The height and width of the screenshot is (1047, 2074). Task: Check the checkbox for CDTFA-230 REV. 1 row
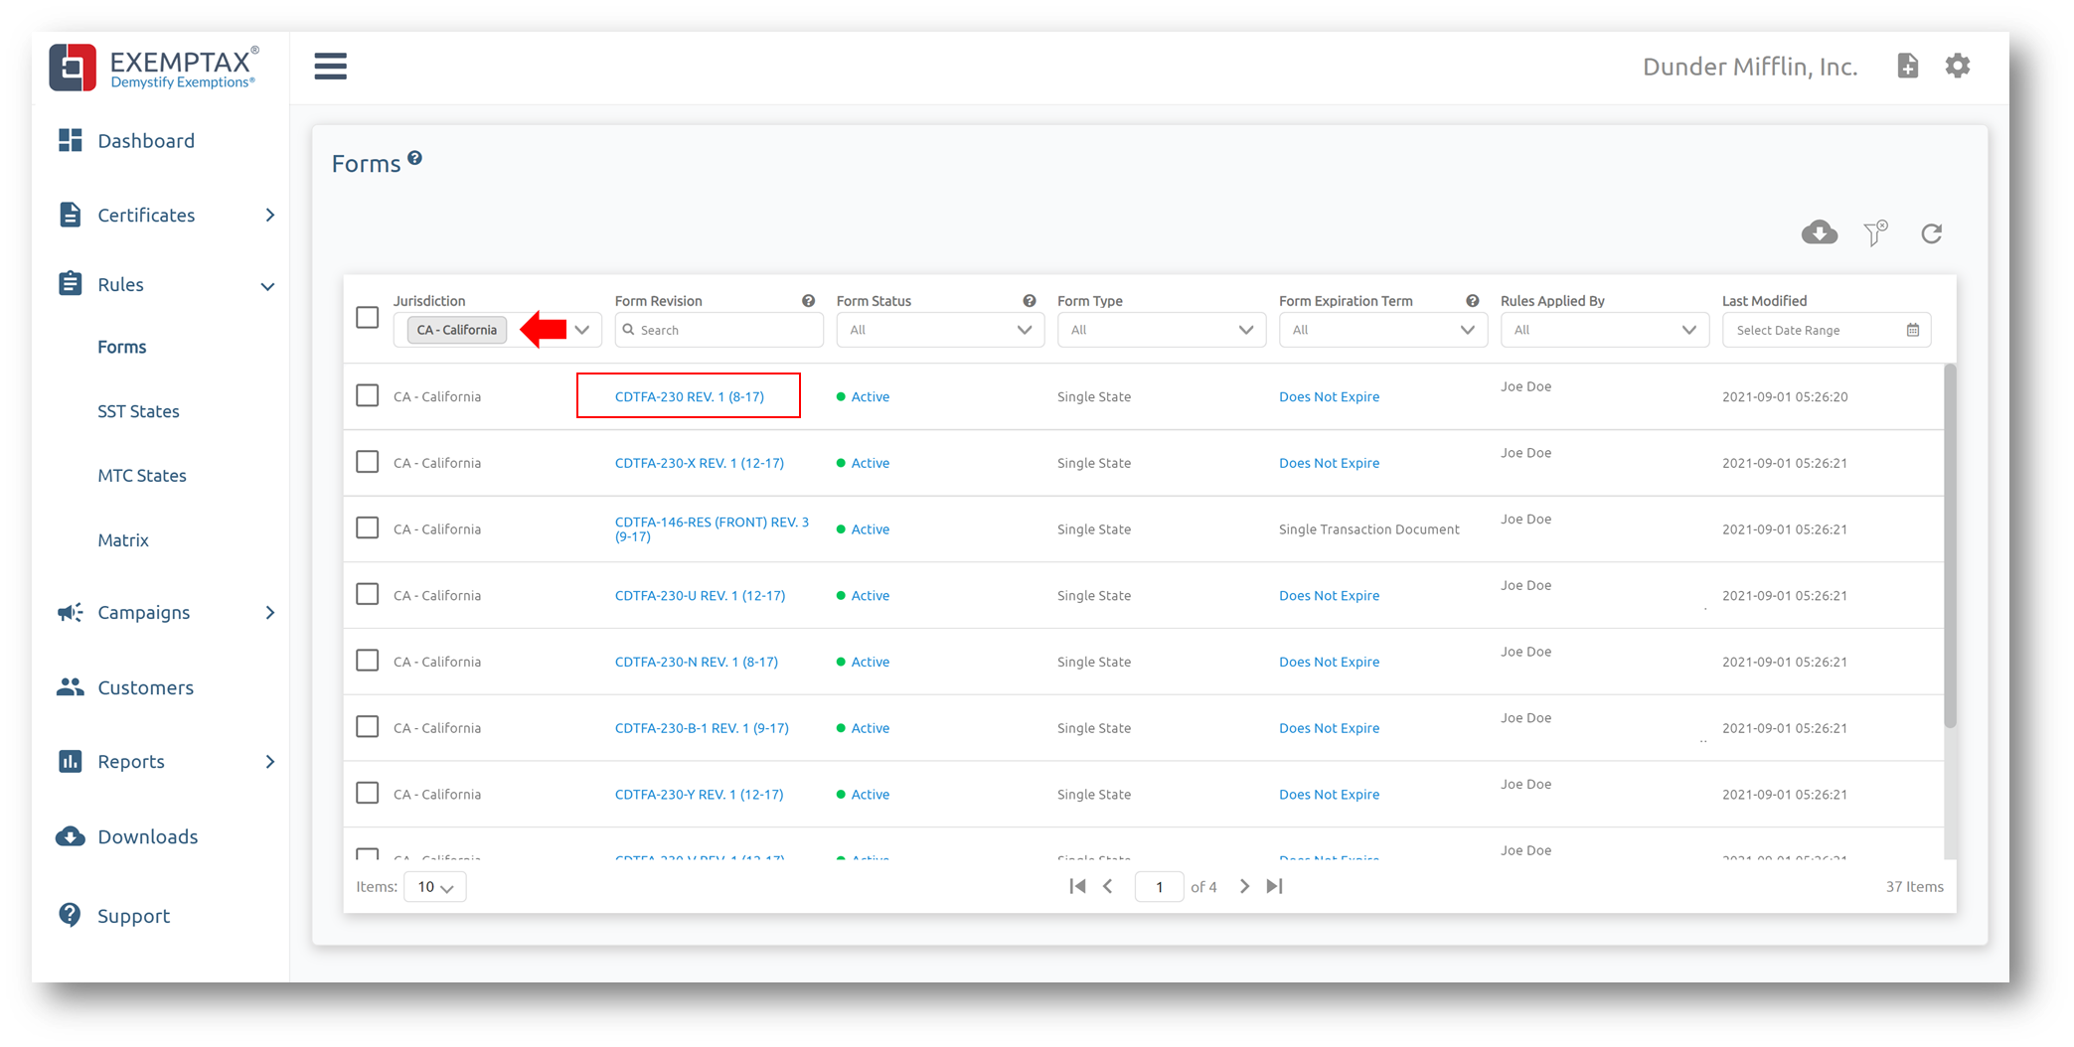[x=367, y=394]
